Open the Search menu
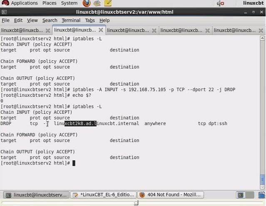This screenshot has height=206, width=266. [50, 20]
